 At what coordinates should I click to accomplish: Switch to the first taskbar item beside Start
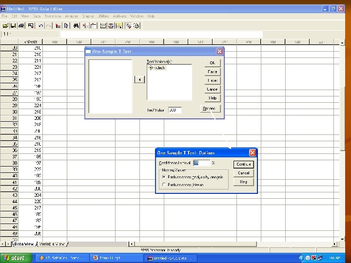coord(62,258)
